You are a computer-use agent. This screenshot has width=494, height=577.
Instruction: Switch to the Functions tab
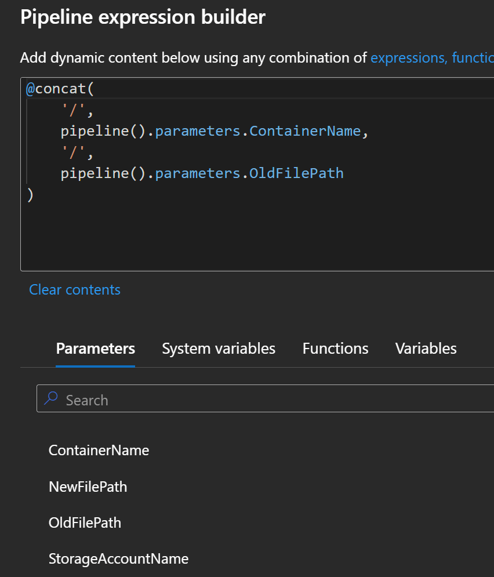[x=335, y=348]
